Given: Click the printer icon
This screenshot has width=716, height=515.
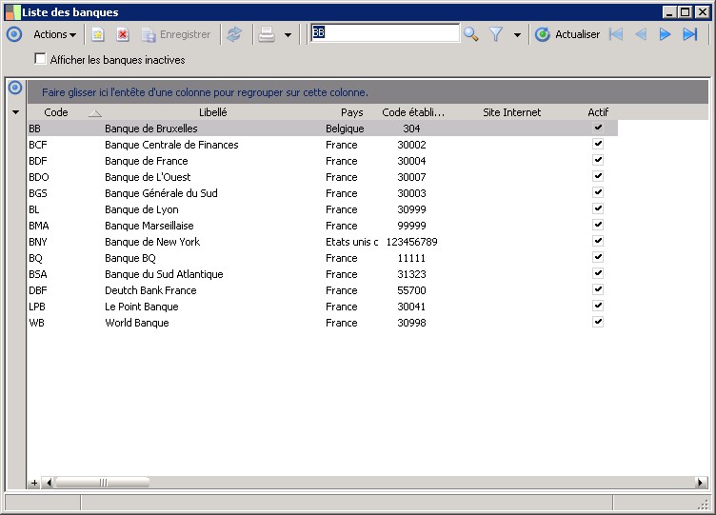Looking at the screenshot, I should point(267,34).
